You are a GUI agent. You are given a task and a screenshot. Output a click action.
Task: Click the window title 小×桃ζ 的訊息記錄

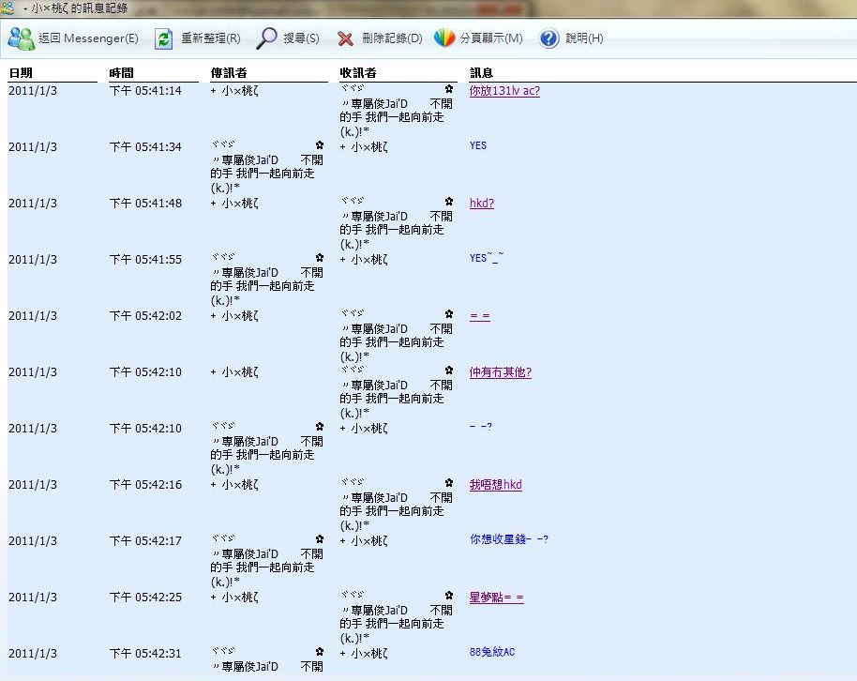coord(80,8)
